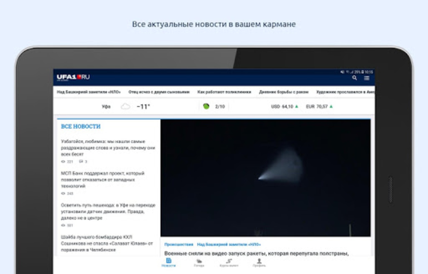
Task: Tap the eye icon beside 243 views
Action: [x=63, y=194]
